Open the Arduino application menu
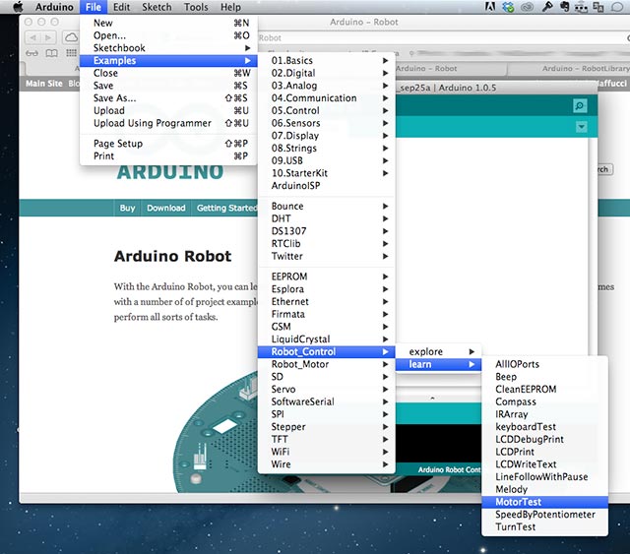The height and width of the screenshot is (554, 630). 54,7
